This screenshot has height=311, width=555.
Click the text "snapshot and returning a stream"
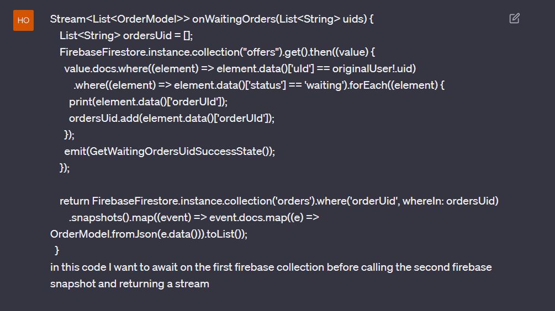(130, 284)
